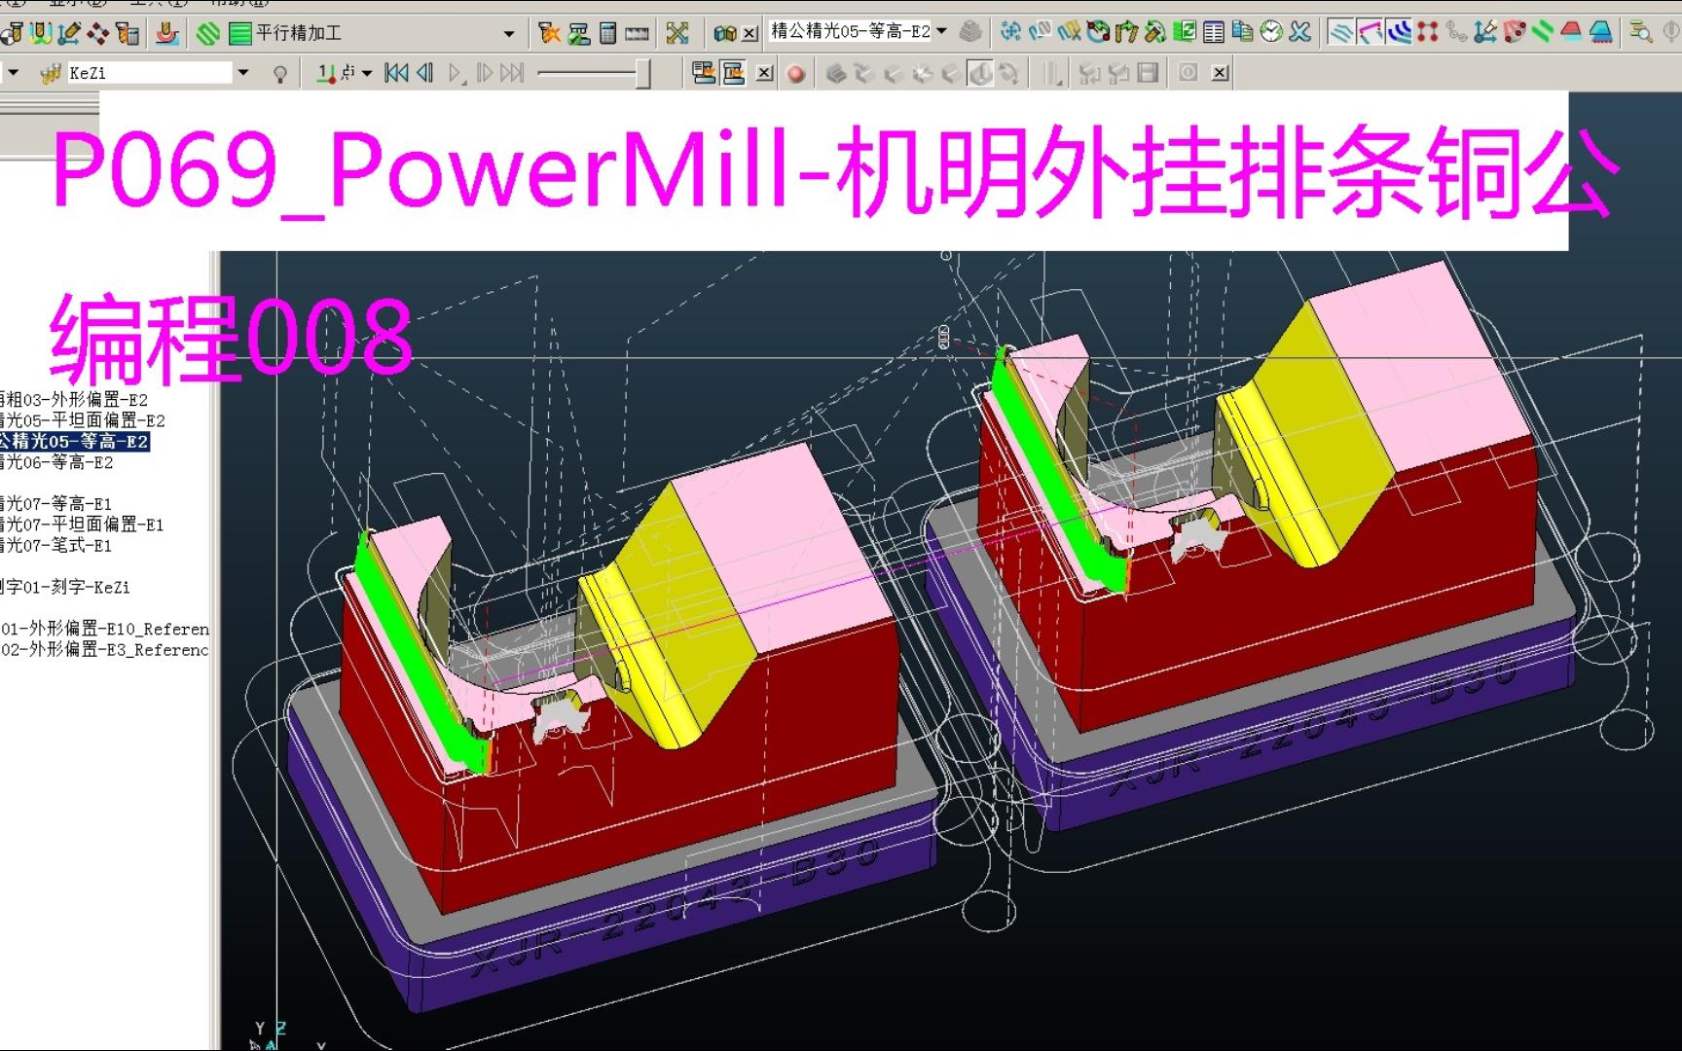Toggle the red corner points display

[1427, 32]
